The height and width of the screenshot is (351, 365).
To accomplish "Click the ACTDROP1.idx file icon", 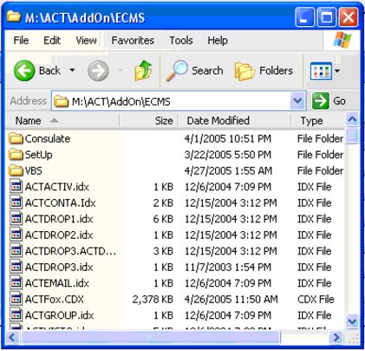I will (16, 219).
